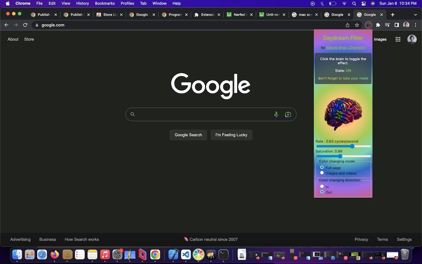Click the voice search microphone icon
Image resolution: width=422 pixels, height=264 pixels.
[276, 115]
